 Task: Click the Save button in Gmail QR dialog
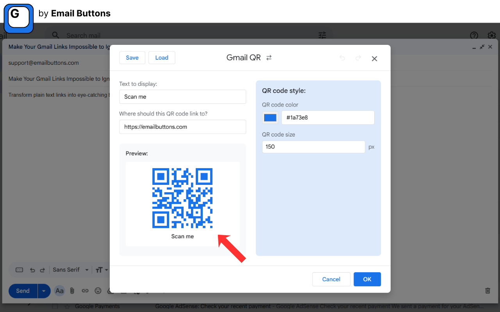[132, 57]
